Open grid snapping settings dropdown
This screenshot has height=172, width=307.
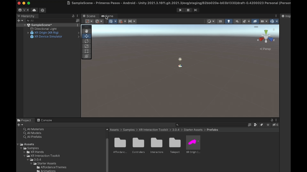pos(115,21)
